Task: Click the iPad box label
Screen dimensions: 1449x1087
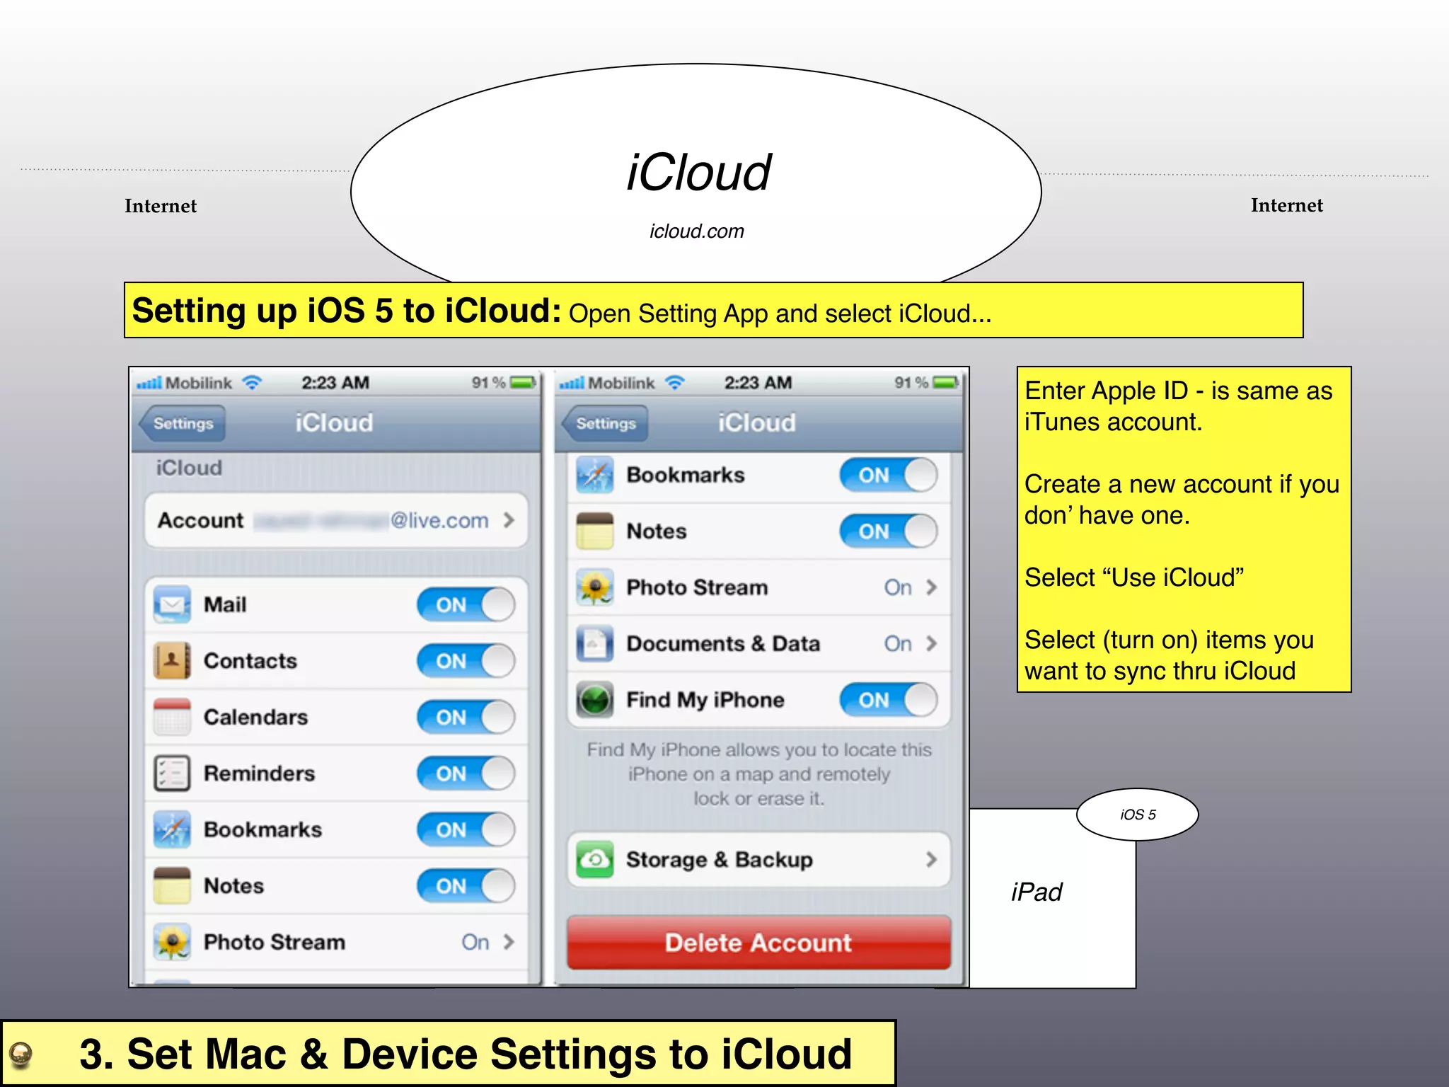Action: (x=1037, y=892)
